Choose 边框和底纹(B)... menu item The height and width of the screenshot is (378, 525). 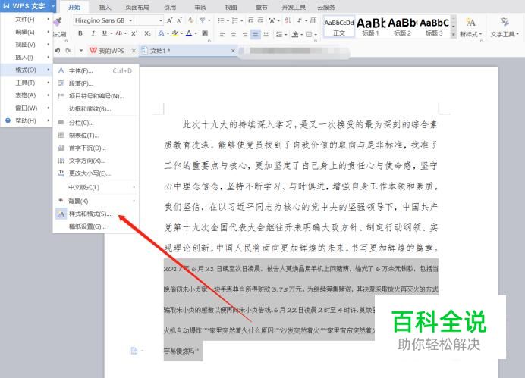tap(96, 109)
